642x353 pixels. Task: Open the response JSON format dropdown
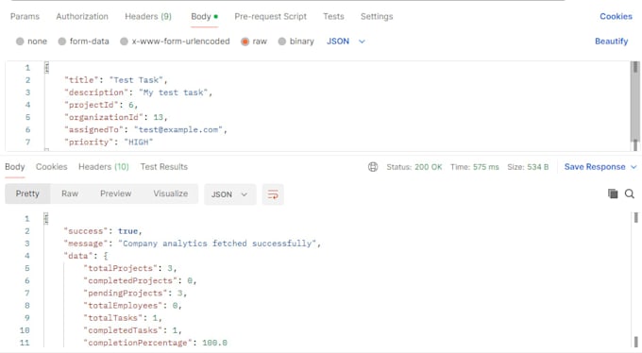click(x=229, y=194)
